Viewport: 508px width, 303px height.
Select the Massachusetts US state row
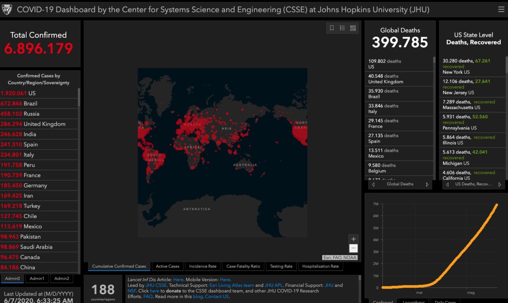pos(472,105)
